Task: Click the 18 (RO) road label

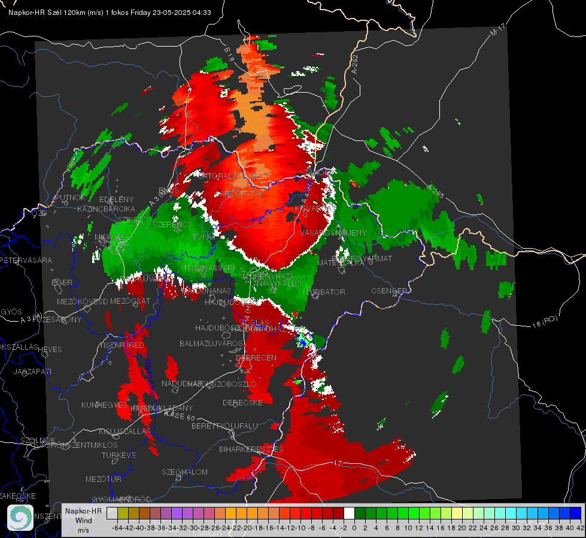Action: [x=545, y=322]
